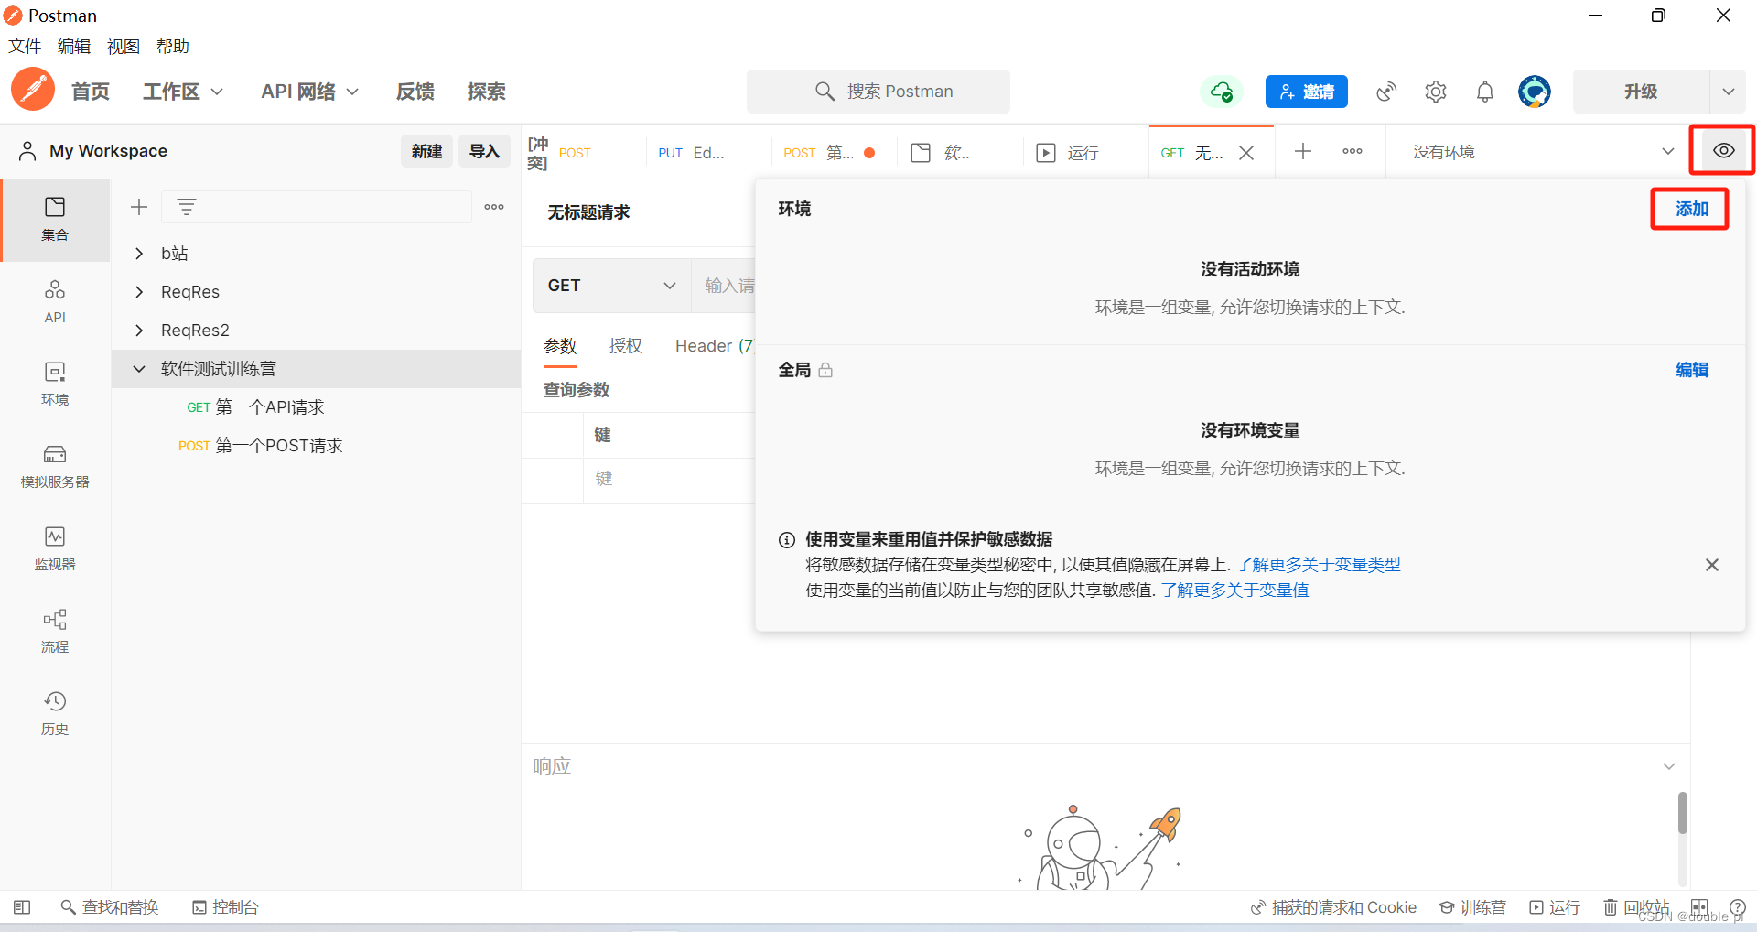Open 控制台 console in status bar
Viewport: 1757px width, 932px height.
(225, 907)
